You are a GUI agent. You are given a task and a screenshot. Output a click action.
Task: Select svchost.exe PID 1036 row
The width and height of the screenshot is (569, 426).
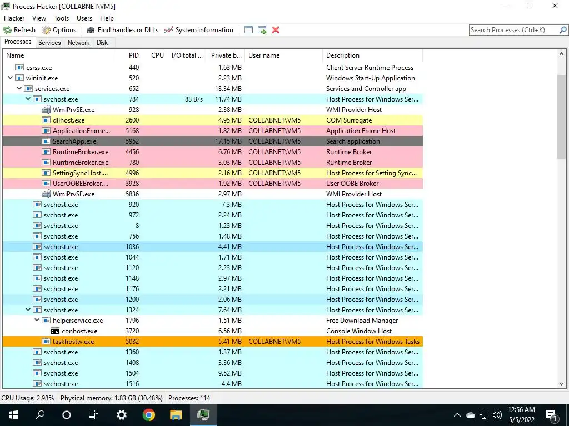(213, 247)
